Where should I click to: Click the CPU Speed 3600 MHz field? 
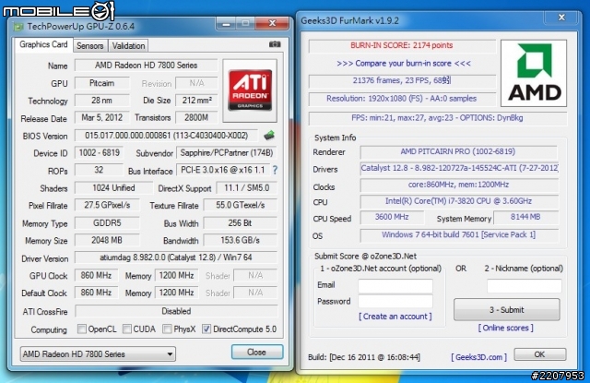pos(392,217)
